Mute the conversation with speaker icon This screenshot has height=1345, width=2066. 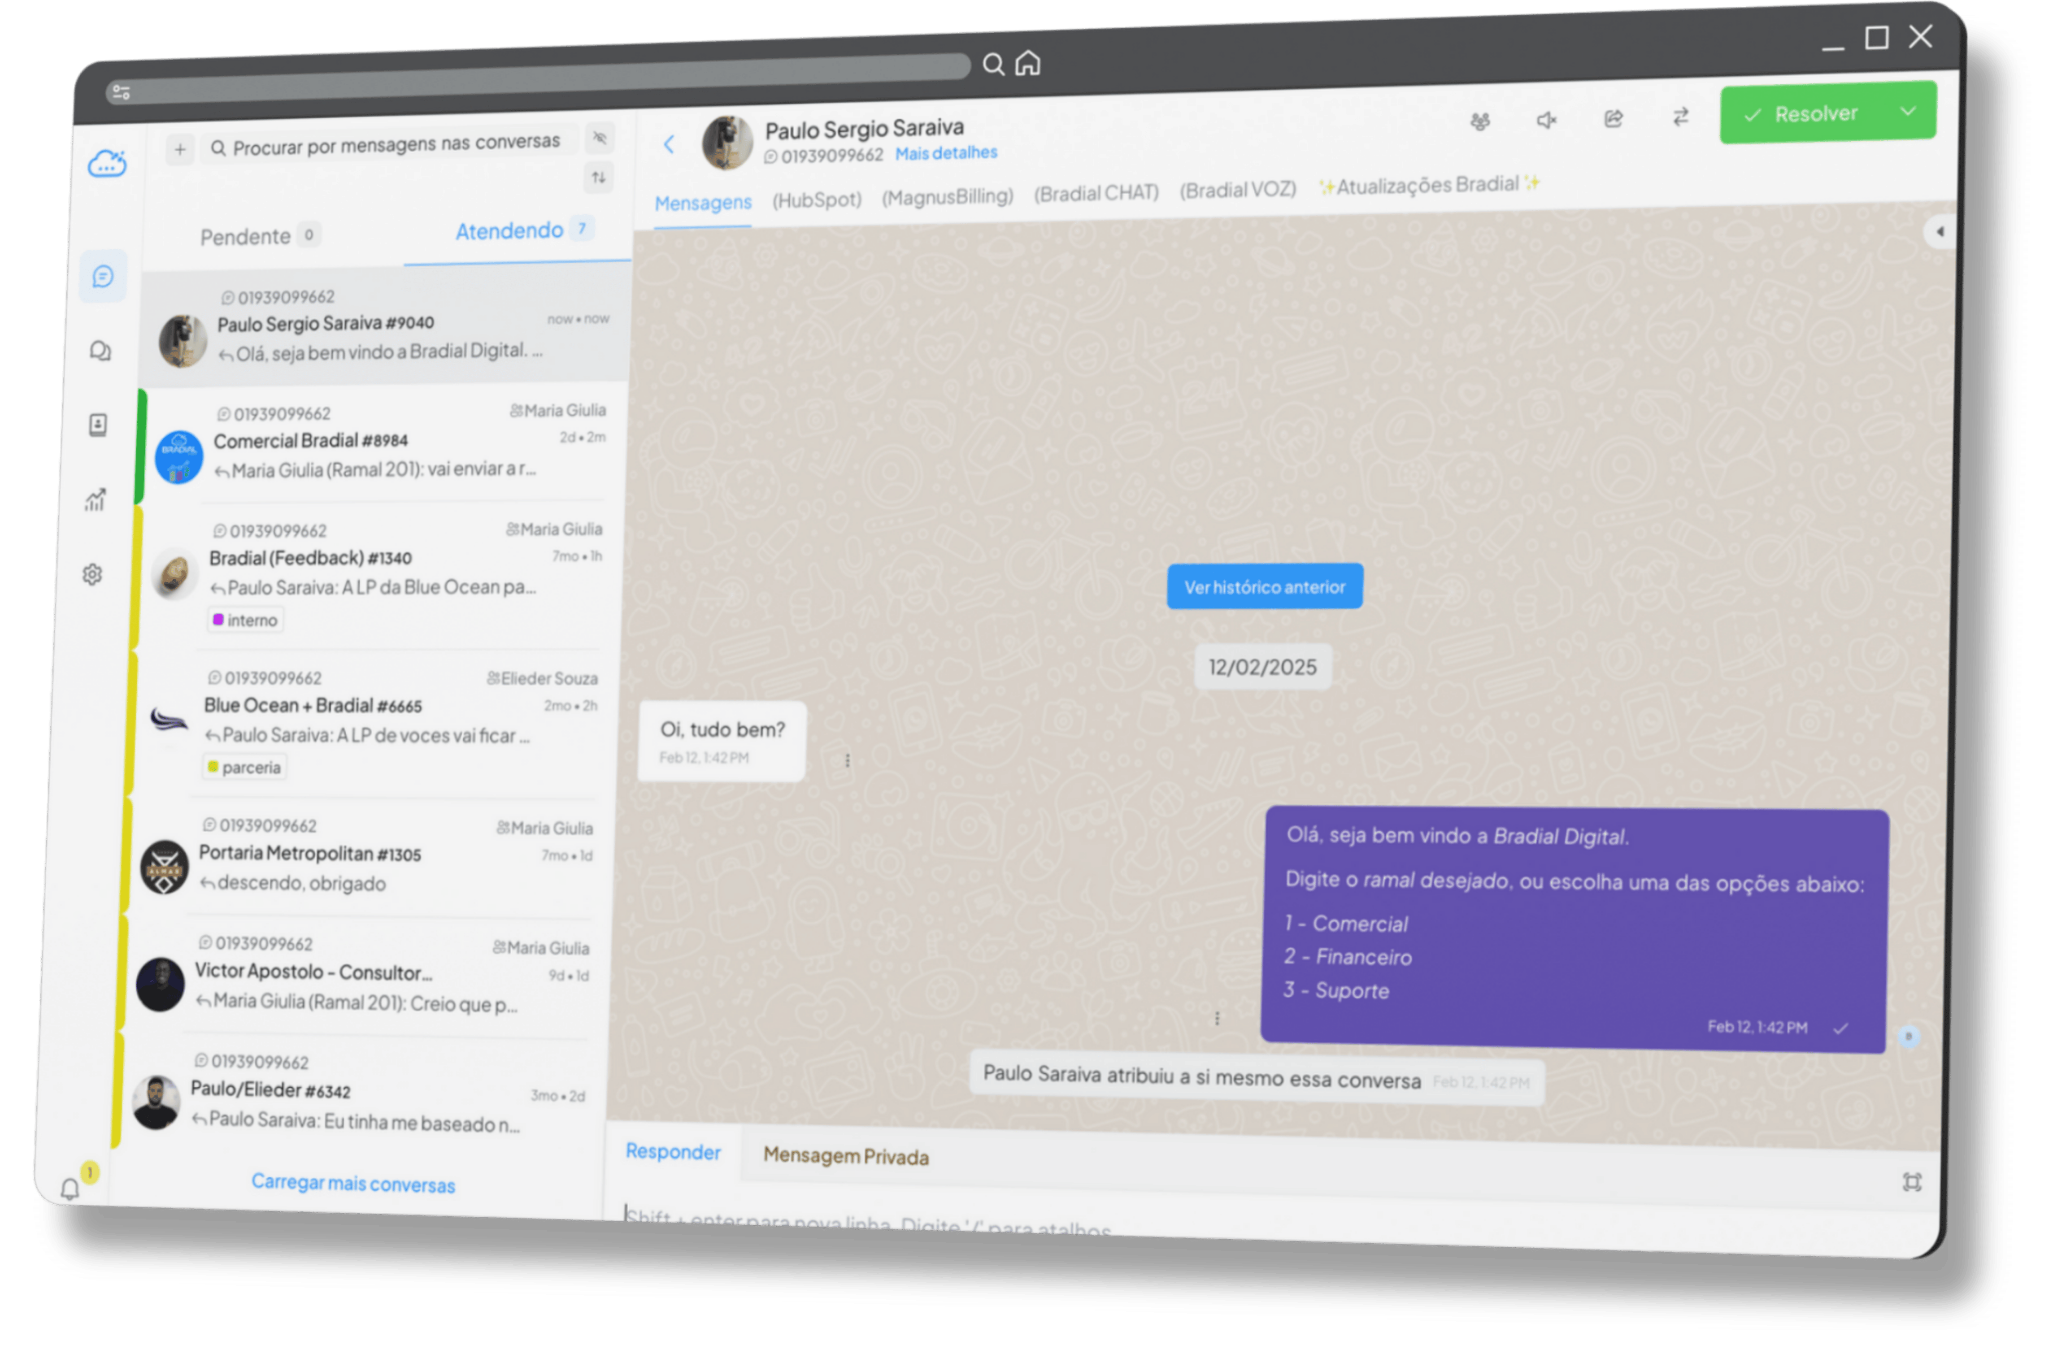point(1546,120)
